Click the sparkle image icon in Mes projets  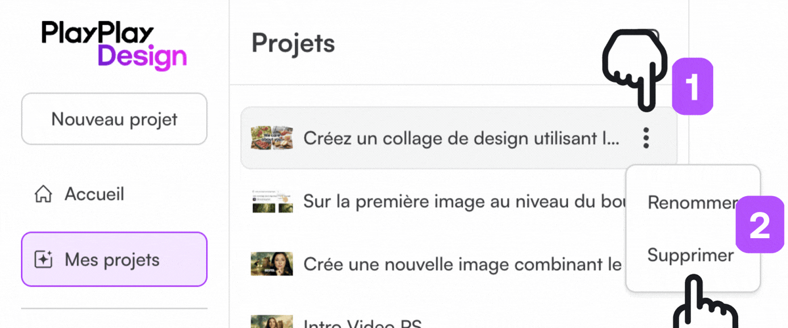pyautogui.click(x=43, y=260)
